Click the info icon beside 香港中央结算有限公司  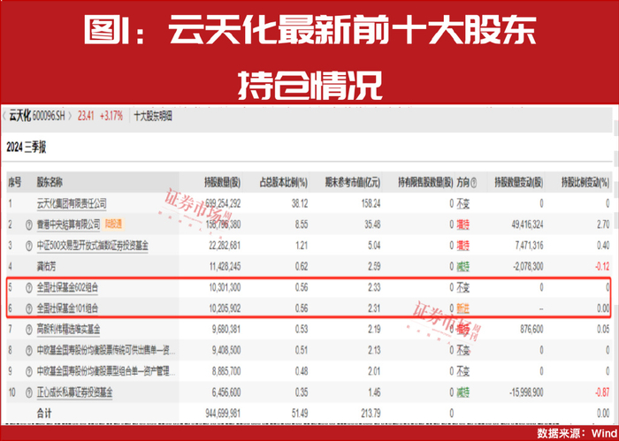[29, 224]
